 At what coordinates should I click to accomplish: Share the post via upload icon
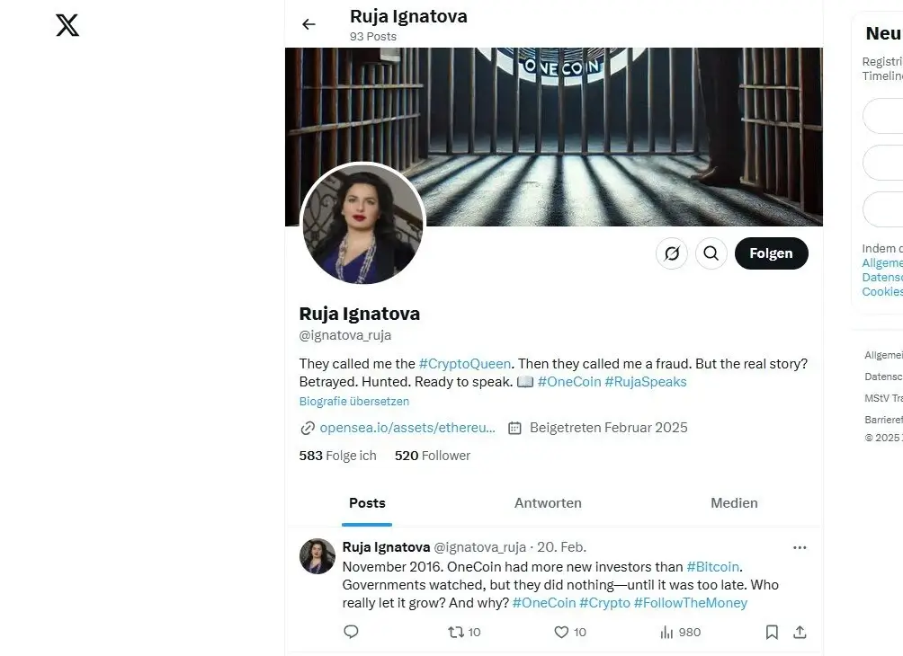pos(800,632)
